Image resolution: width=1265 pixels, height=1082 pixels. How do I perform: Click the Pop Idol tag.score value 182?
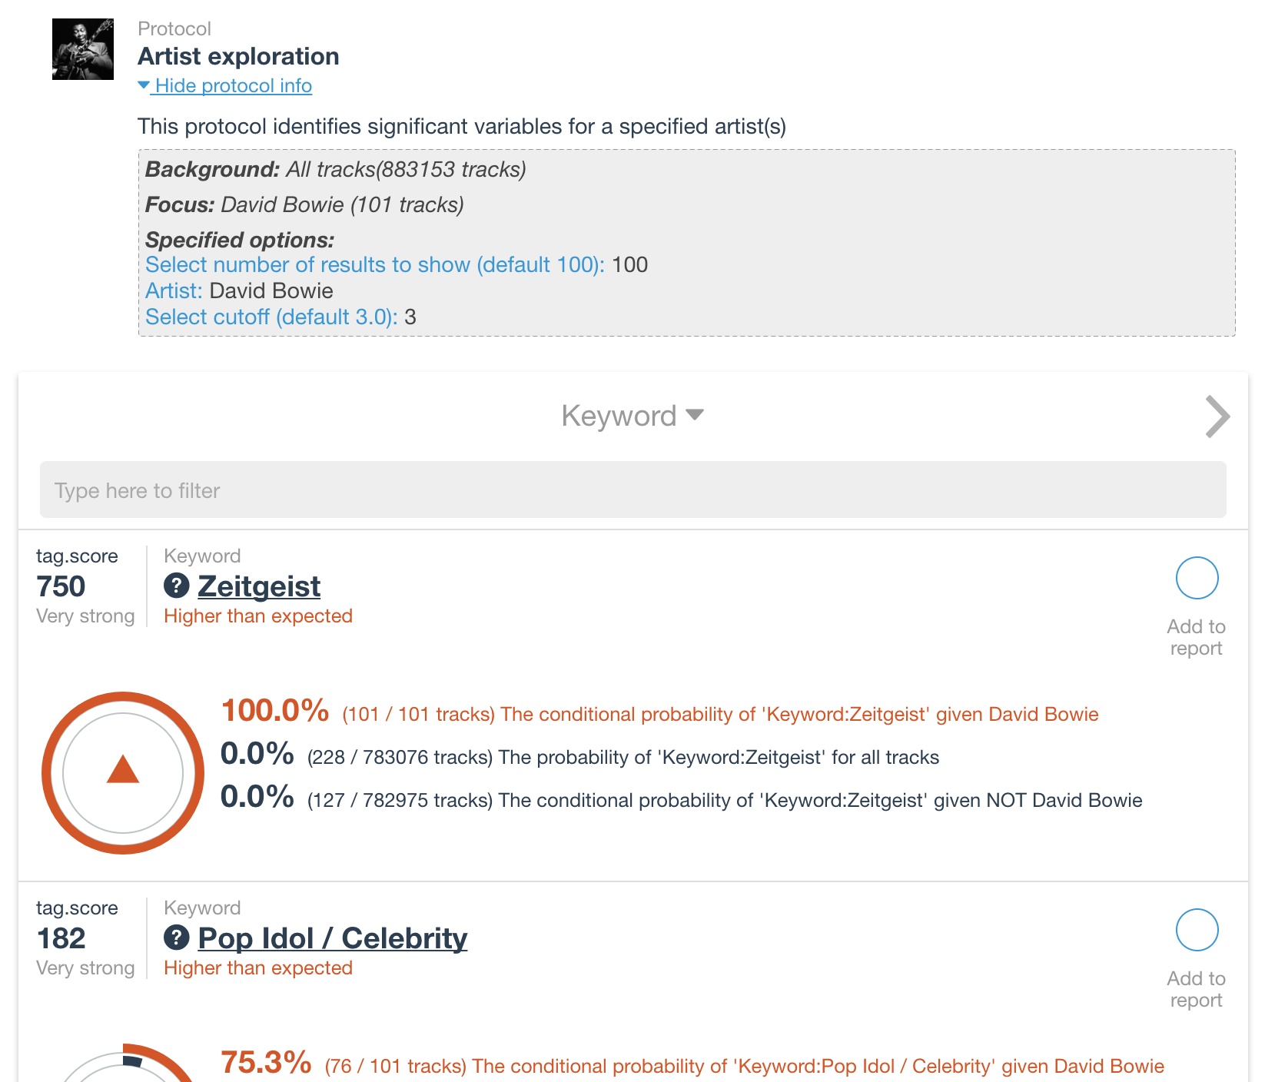[x=61, y=939]
